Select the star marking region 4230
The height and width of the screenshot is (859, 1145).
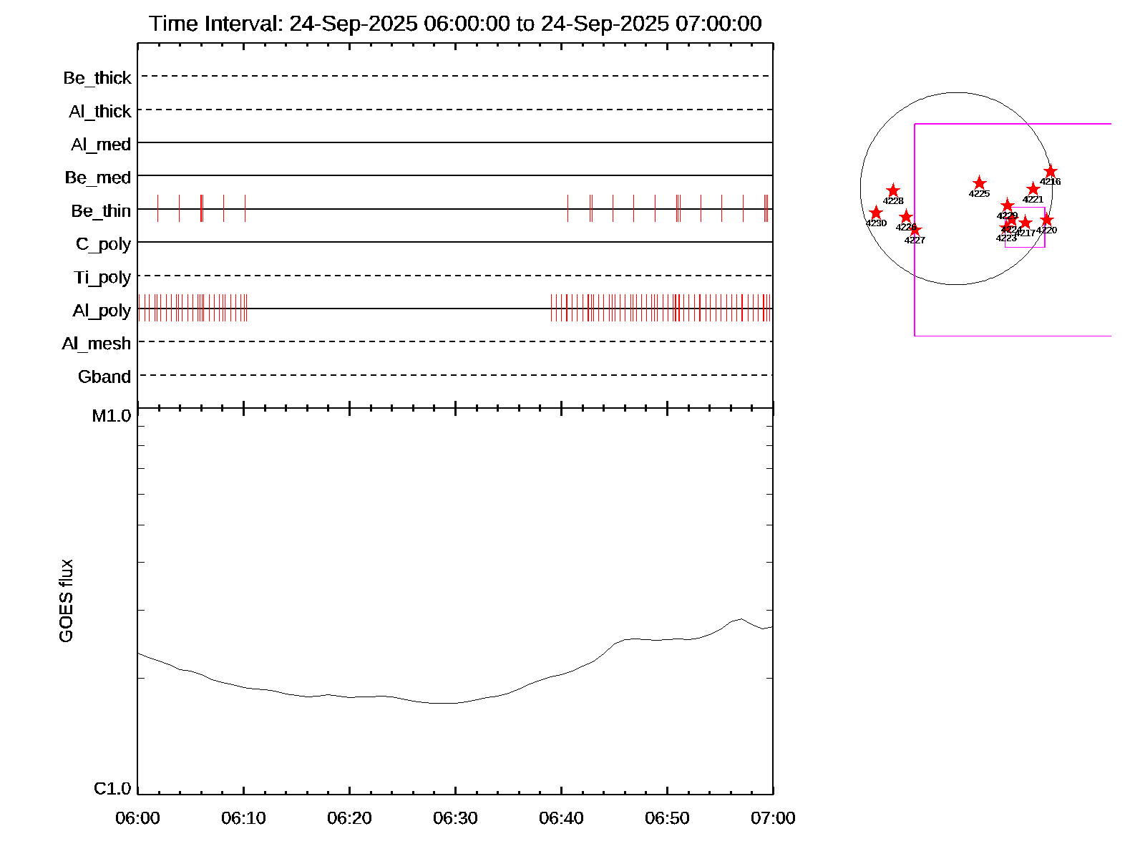[x=875, y=213]
